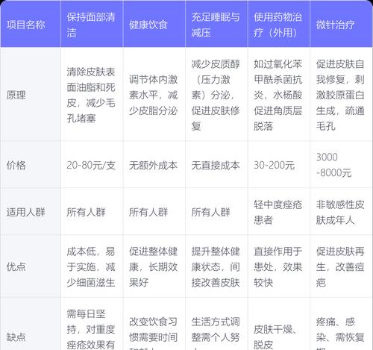Viewport: 373px width, 350px height.
Task: Select the cell starting 如过氧化苯甲酰
Action: [x=278, y=95]
